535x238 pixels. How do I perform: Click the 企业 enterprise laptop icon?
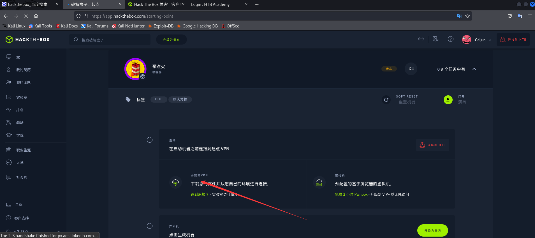point(9,204)
